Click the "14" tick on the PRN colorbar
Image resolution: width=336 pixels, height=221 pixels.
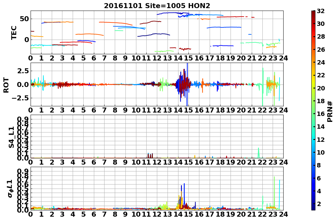[320, 127]
